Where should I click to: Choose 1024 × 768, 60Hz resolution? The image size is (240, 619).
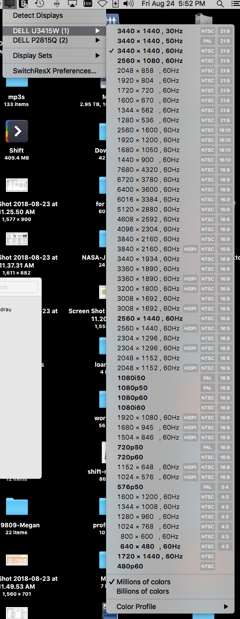point(170,526)
